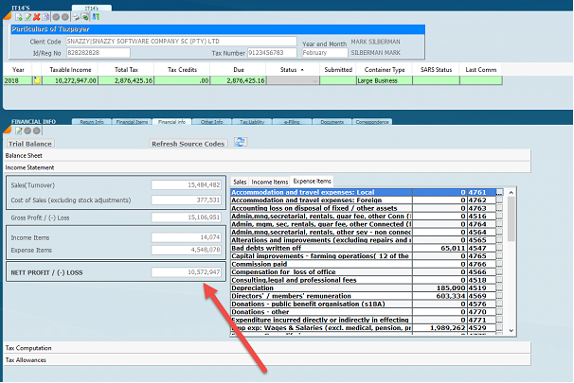The image size is (574, 383).
Task: Expand the Tax Computation section
Action: 27,348
